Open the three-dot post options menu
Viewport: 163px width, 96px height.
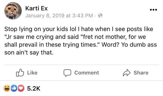click(154, 10)
